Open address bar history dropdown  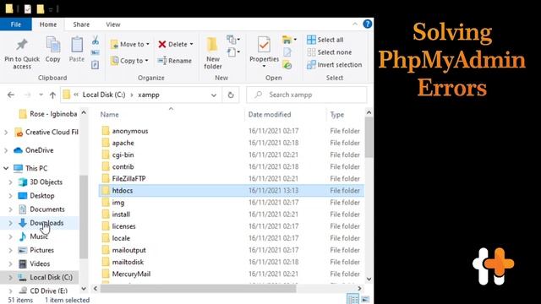tap(214, 95)
